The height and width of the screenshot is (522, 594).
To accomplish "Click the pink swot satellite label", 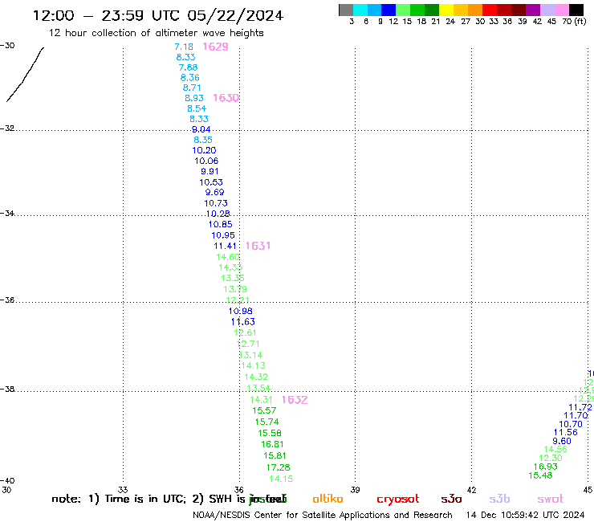I will (551, 499).
